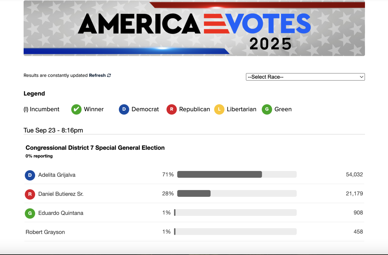Click the Congressional District 7 election heading
The image size is (388, 255).
pos(95,148)
